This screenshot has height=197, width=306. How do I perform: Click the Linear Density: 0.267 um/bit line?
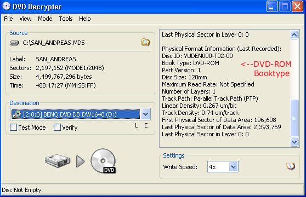[x=199, y=106]
